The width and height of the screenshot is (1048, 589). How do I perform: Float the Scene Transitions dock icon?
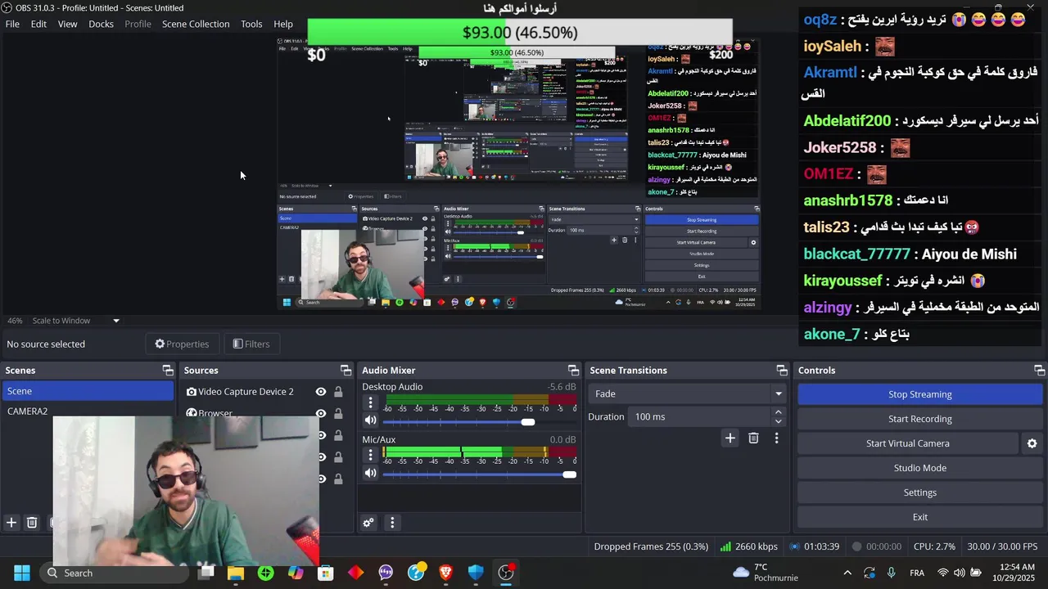(x=782, y=371)
